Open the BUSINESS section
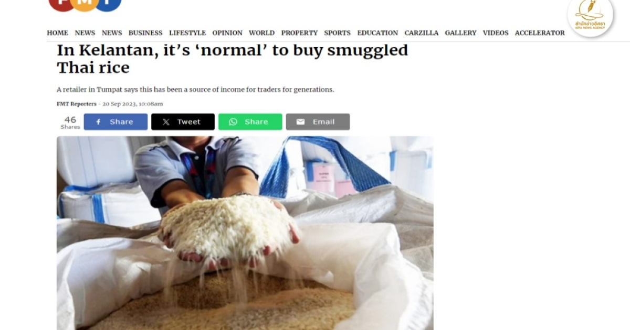 (x=145, y=33)
